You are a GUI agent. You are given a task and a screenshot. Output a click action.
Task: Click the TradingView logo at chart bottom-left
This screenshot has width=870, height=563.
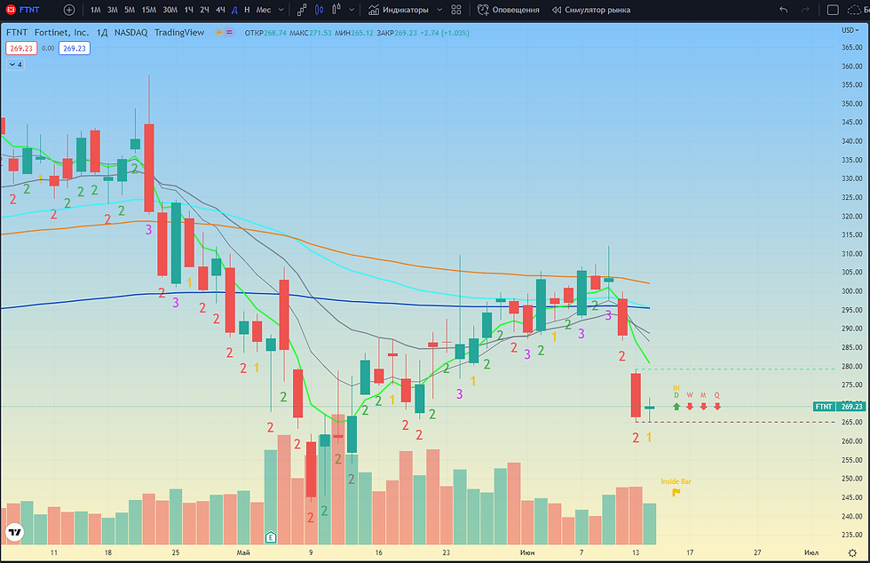pos(15,533)
